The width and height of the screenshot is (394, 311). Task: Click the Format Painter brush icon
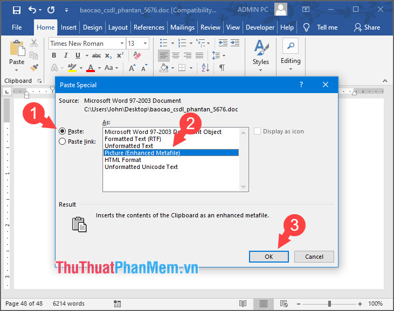(34, 68)
